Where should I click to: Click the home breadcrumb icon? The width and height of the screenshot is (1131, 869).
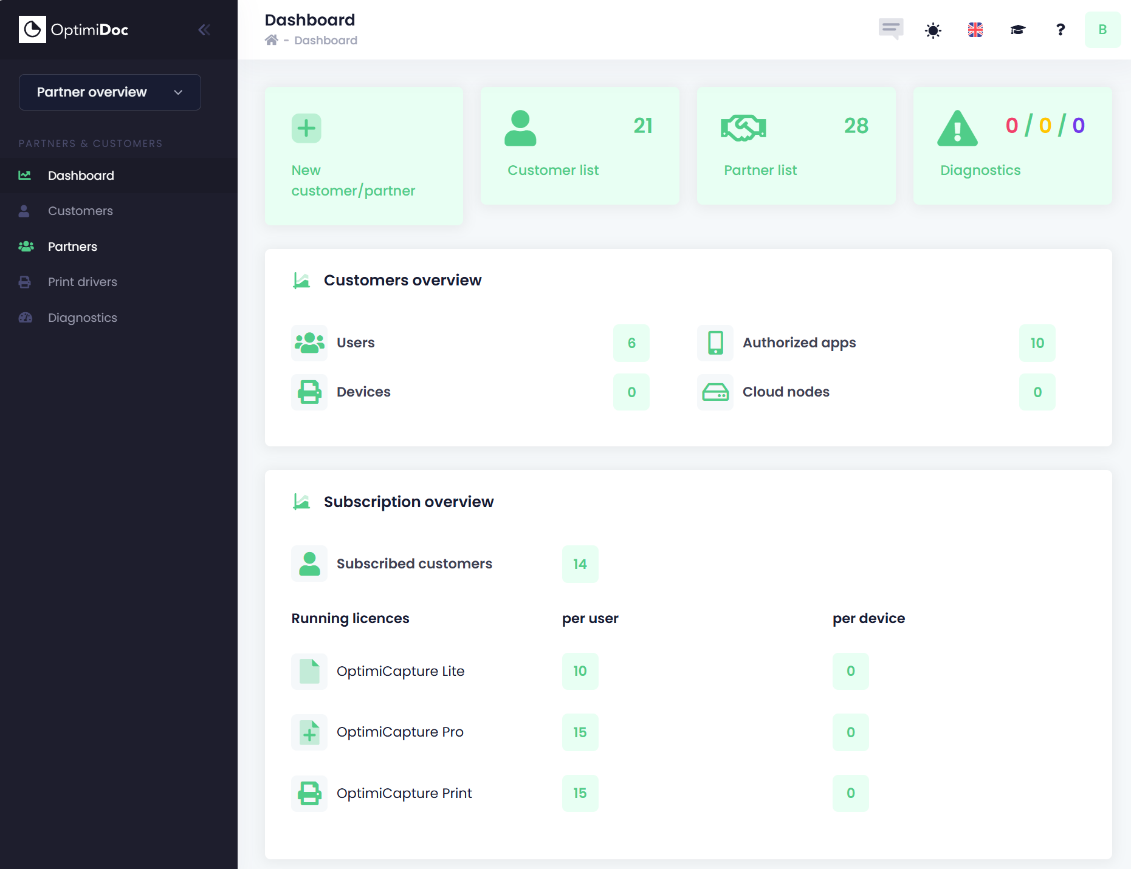[271, 40]
